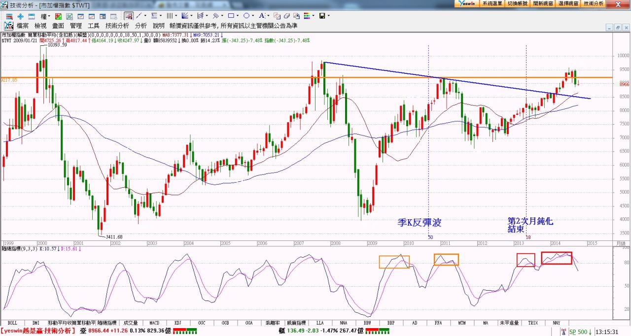Click the 切換帳號 button
Viewport: 631px width, 336px height.
518,3
